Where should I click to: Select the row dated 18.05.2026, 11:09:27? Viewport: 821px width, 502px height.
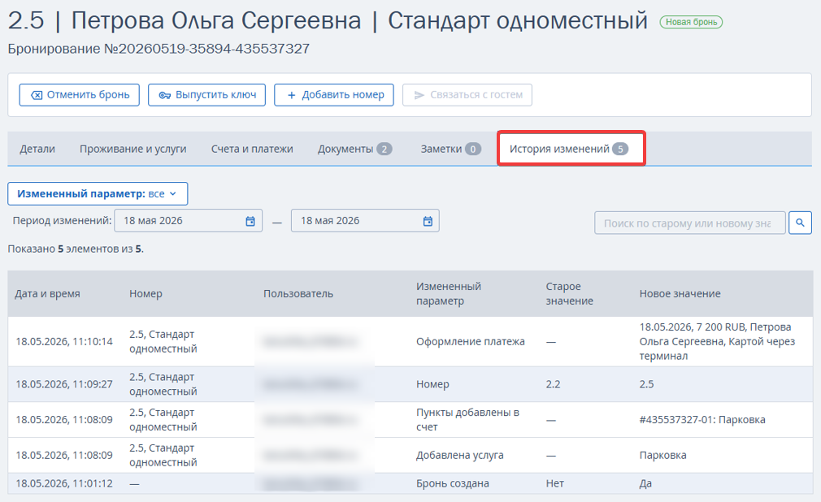410,384
